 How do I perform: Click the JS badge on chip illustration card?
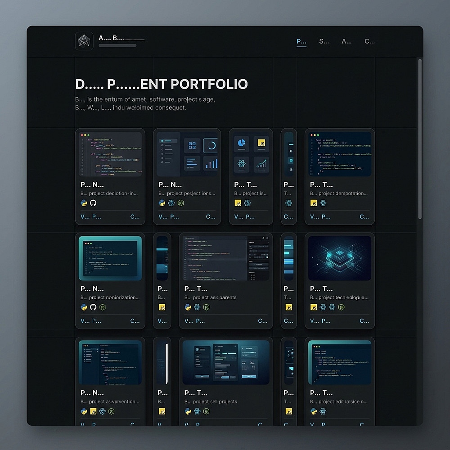(314, 307)
